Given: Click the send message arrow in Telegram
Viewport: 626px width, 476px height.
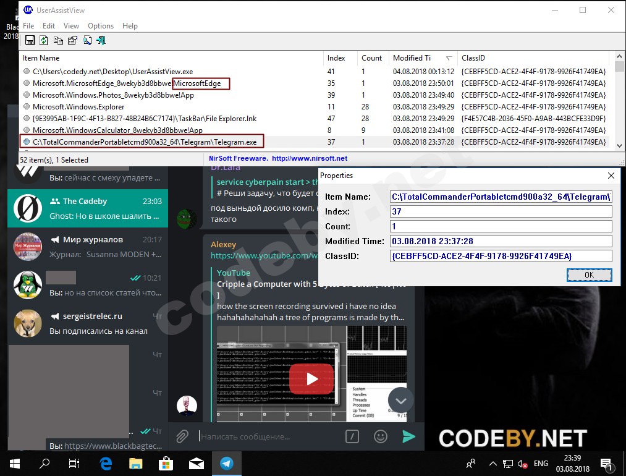Looking at the screenshot, I should coord(408,436).
